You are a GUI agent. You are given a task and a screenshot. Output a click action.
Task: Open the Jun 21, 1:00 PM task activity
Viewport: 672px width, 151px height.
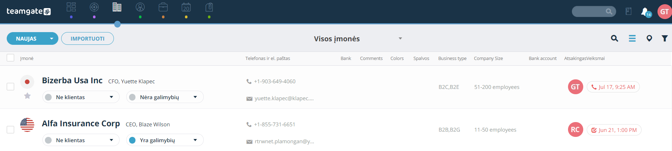(614, 130)
